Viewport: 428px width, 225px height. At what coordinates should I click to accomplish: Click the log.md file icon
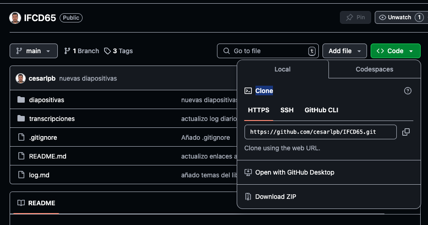tap(21, 175)
